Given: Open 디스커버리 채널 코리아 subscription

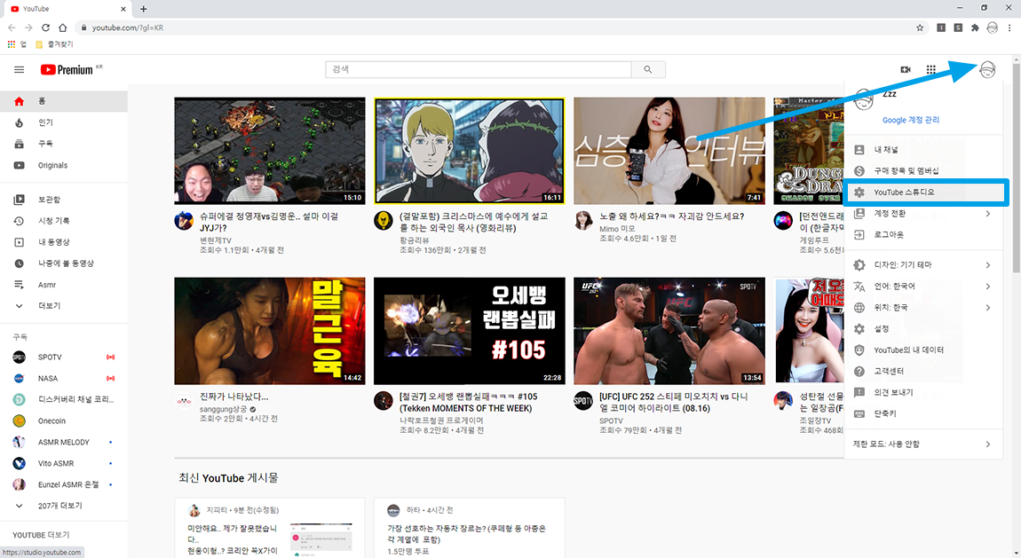Looking at the screenshot, I should pyautogui.click(x=64, y=399).
